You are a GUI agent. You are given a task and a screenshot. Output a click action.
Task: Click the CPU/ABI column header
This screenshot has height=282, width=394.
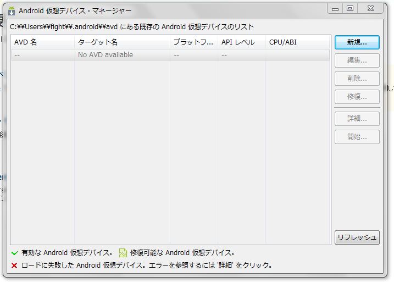[298, 42]
